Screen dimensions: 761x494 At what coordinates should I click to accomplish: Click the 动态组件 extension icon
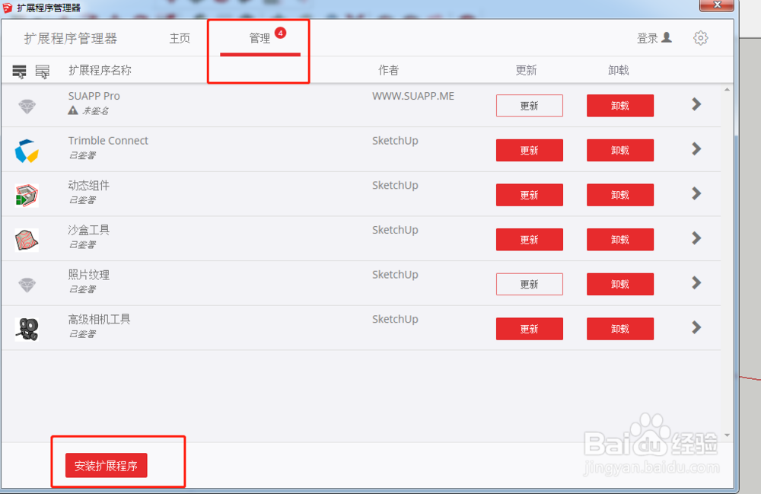tap(27, 196)
